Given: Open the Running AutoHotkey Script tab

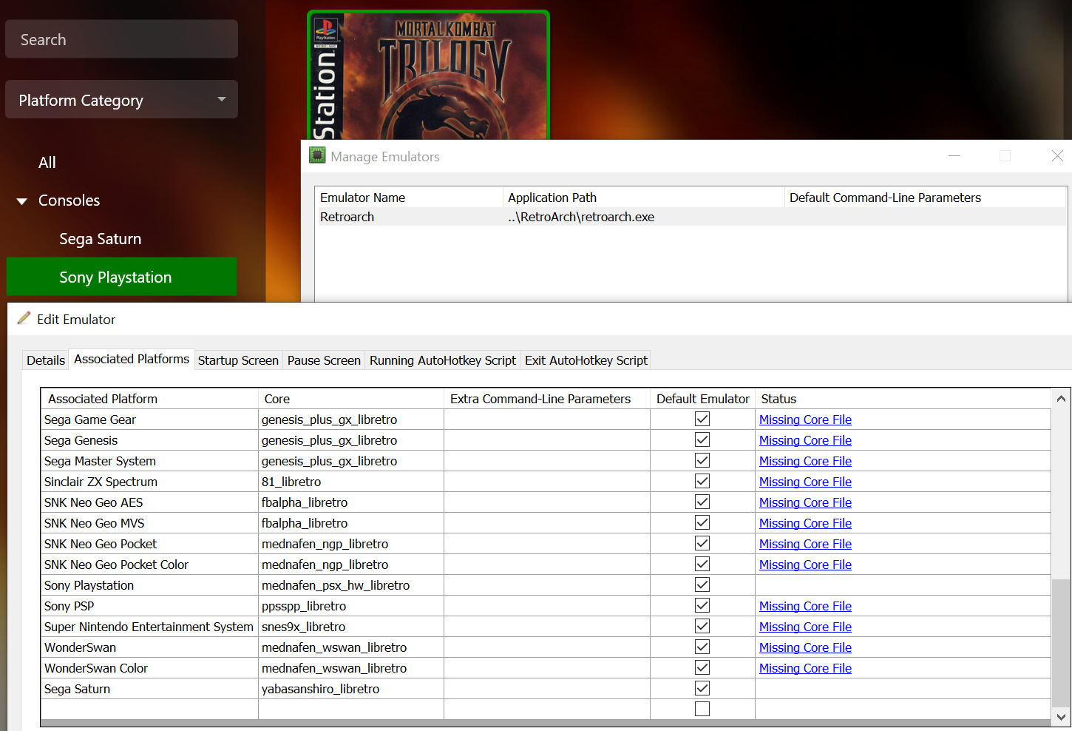Looking at the screenshot, I should (443, 360).
